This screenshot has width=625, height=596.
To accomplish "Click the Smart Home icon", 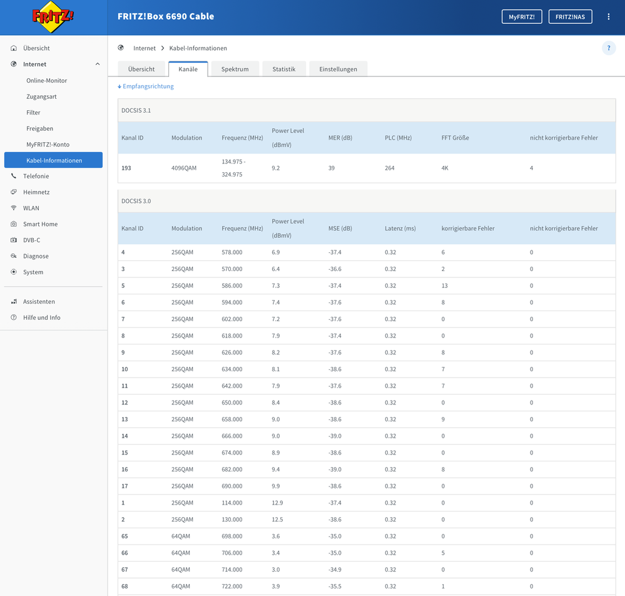I will coord(14,224).
